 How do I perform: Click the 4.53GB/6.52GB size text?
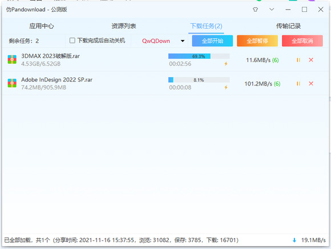pos(41,64)
